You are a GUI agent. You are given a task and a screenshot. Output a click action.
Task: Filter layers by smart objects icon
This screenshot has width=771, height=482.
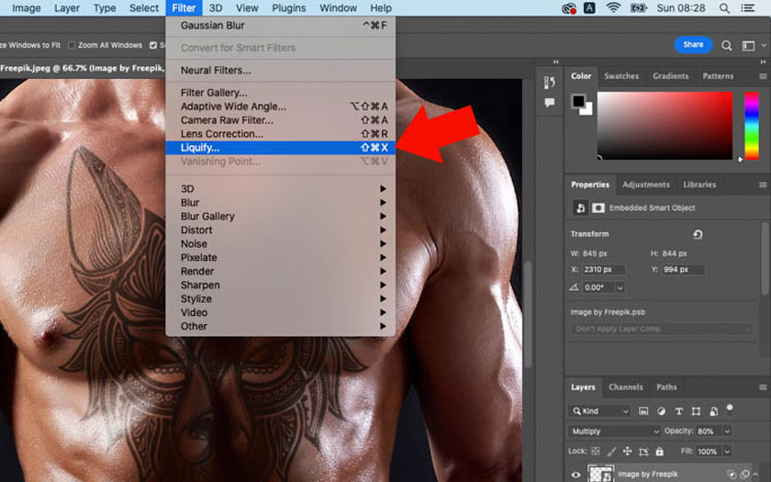click(713, 411)
